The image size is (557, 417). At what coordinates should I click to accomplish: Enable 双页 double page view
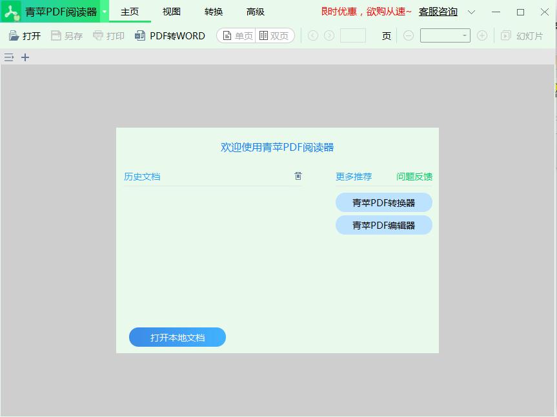tap(275, 35)
